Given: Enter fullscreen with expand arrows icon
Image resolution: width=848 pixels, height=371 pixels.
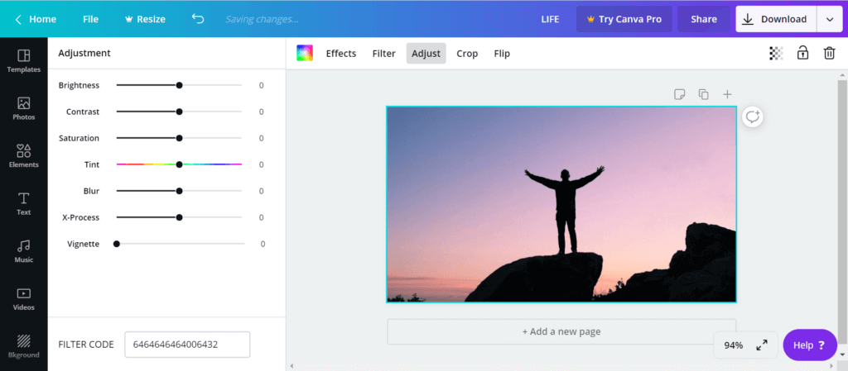Looking at the screenshot, I should 762,345.
